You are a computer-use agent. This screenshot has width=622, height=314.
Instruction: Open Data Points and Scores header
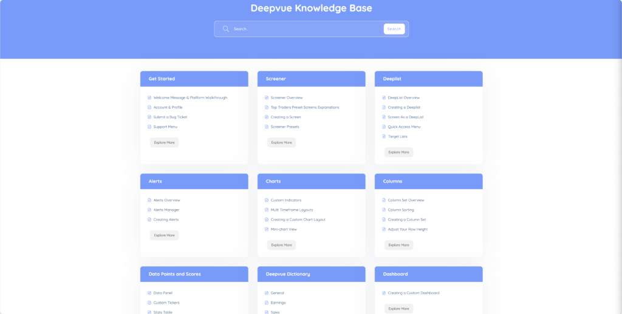coord(194,274)
